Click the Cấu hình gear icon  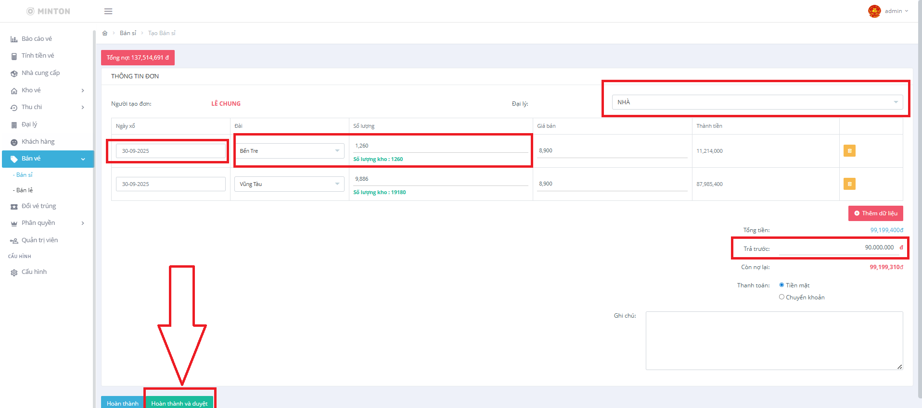[14, 272]
